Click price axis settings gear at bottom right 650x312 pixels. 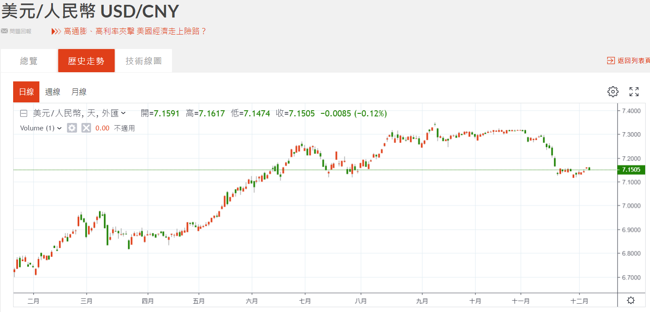pyautogui.click(x=631, y=301)
